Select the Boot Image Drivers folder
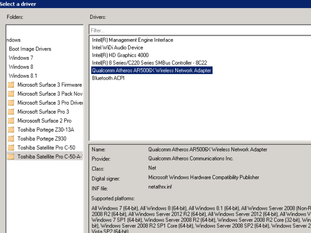311x233 pixels. click(30, 49)
